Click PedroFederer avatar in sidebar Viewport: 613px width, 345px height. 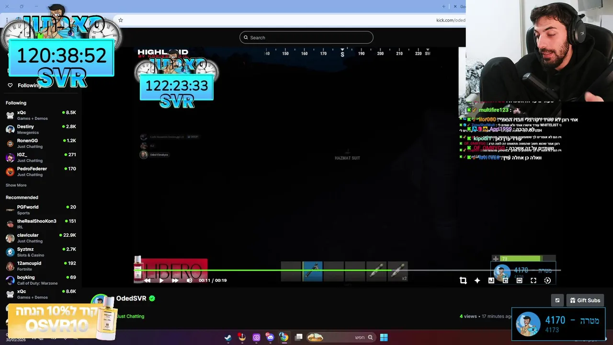10,172
